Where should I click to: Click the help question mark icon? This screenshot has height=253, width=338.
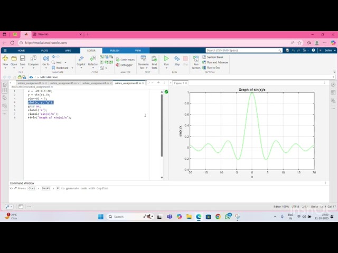313,50
